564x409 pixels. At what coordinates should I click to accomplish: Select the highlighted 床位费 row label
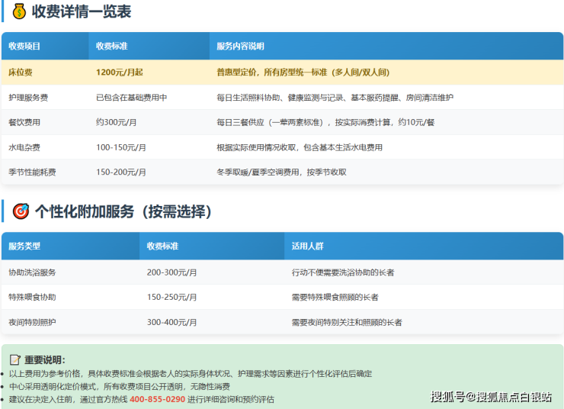coord(21,72)
